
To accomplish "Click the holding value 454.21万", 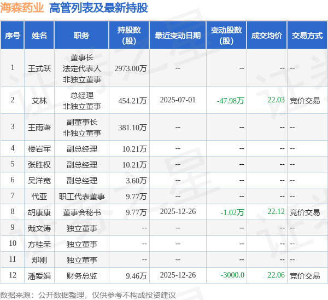I will [132, 101].
